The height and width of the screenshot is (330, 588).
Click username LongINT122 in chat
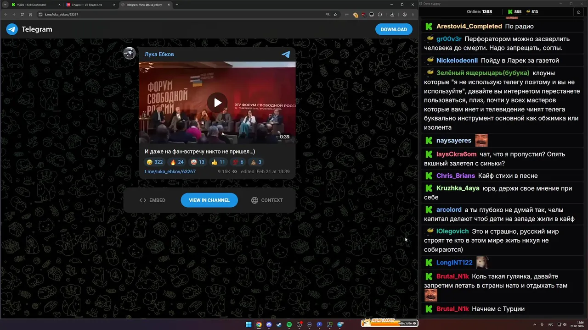point(454,263)
